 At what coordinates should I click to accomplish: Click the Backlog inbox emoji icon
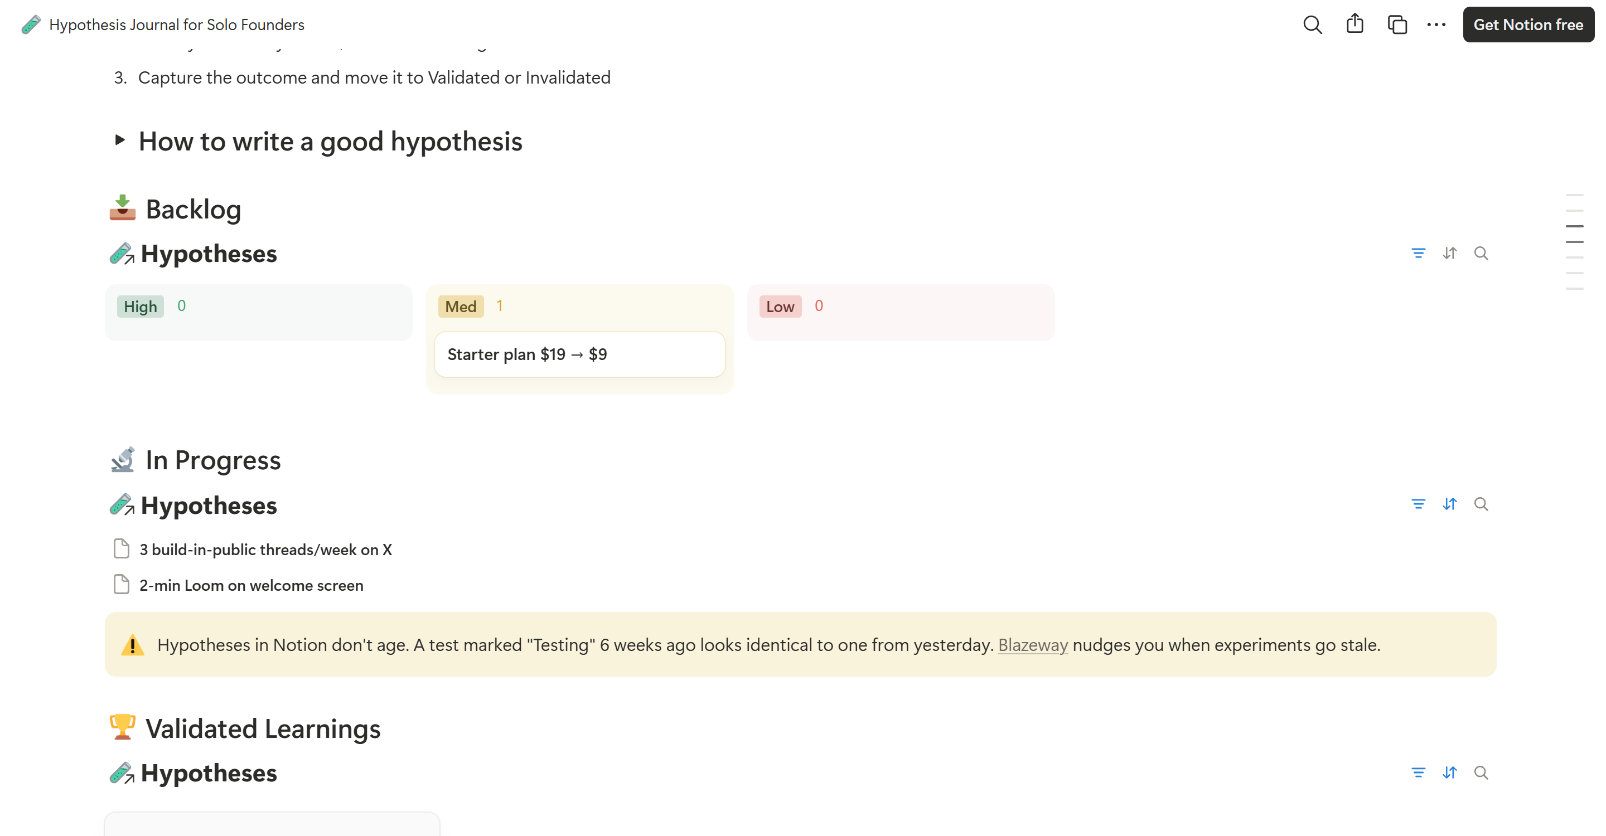(x=123, y=208)
